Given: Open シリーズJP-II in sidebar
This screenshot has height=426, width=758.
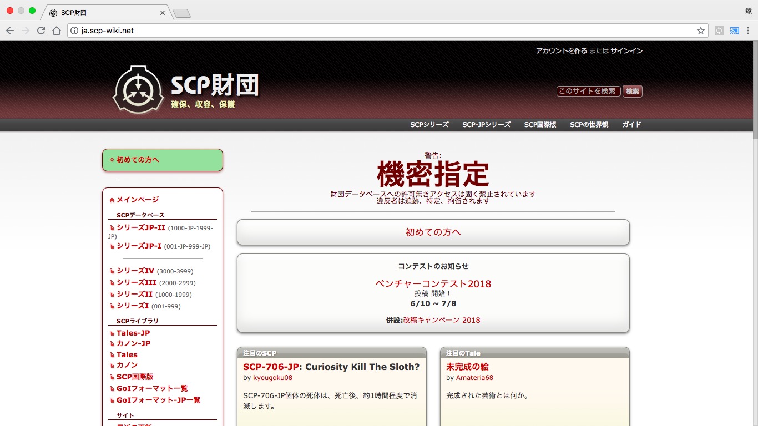Looking at the screenshot, I should [141, 228].
